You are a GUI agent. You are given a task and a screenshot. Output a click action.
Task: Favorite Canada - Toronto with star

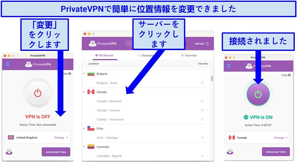click(202, 110)
